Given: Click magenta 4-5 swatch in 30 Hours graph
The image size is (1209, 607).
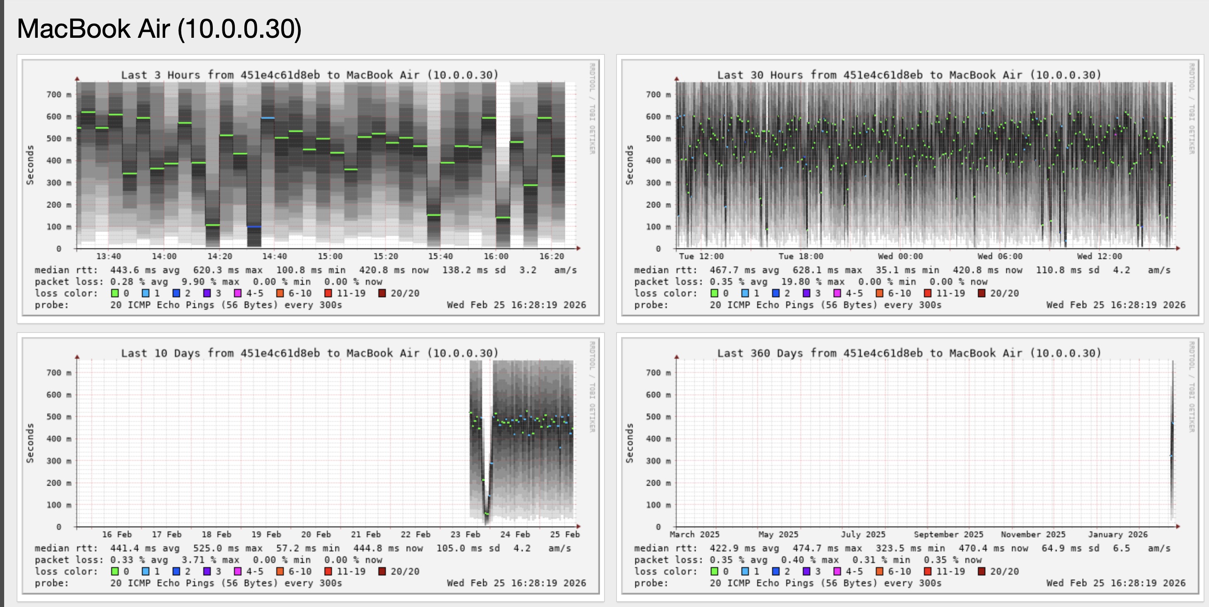Looking at the screenshot, I should click(837, 293).
